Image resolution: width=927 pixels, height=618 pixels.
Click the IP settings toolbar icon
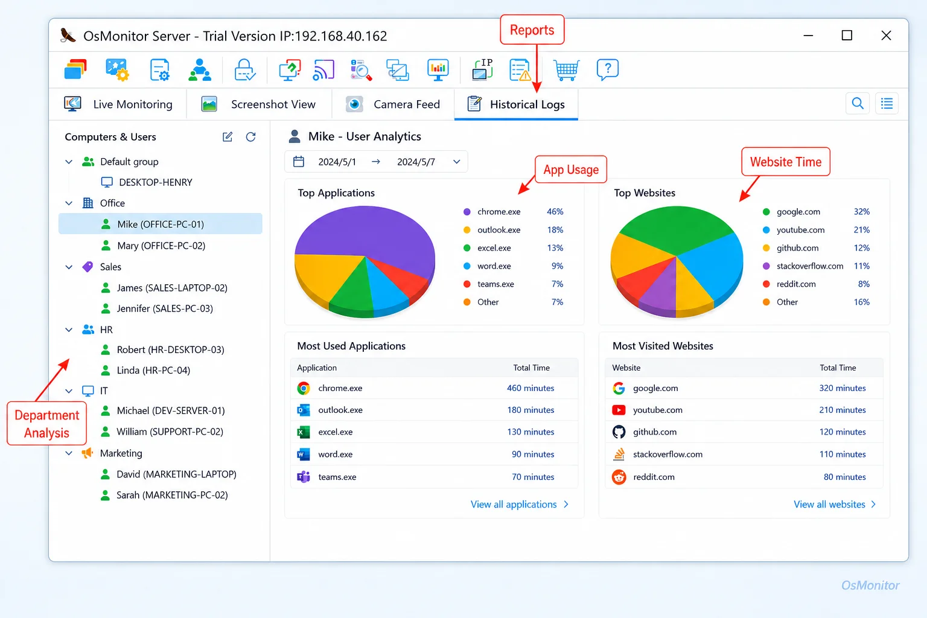coord(482,69)
